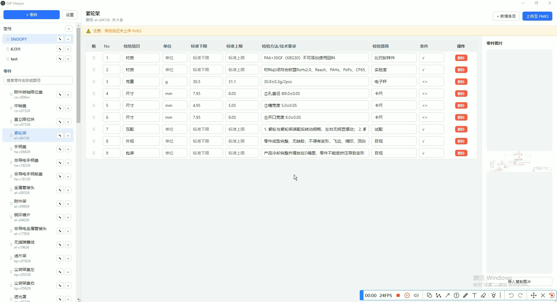Click the ③槽宽度 5.0±0.05 method field
The image size is (557, 302).
point(315,105)
